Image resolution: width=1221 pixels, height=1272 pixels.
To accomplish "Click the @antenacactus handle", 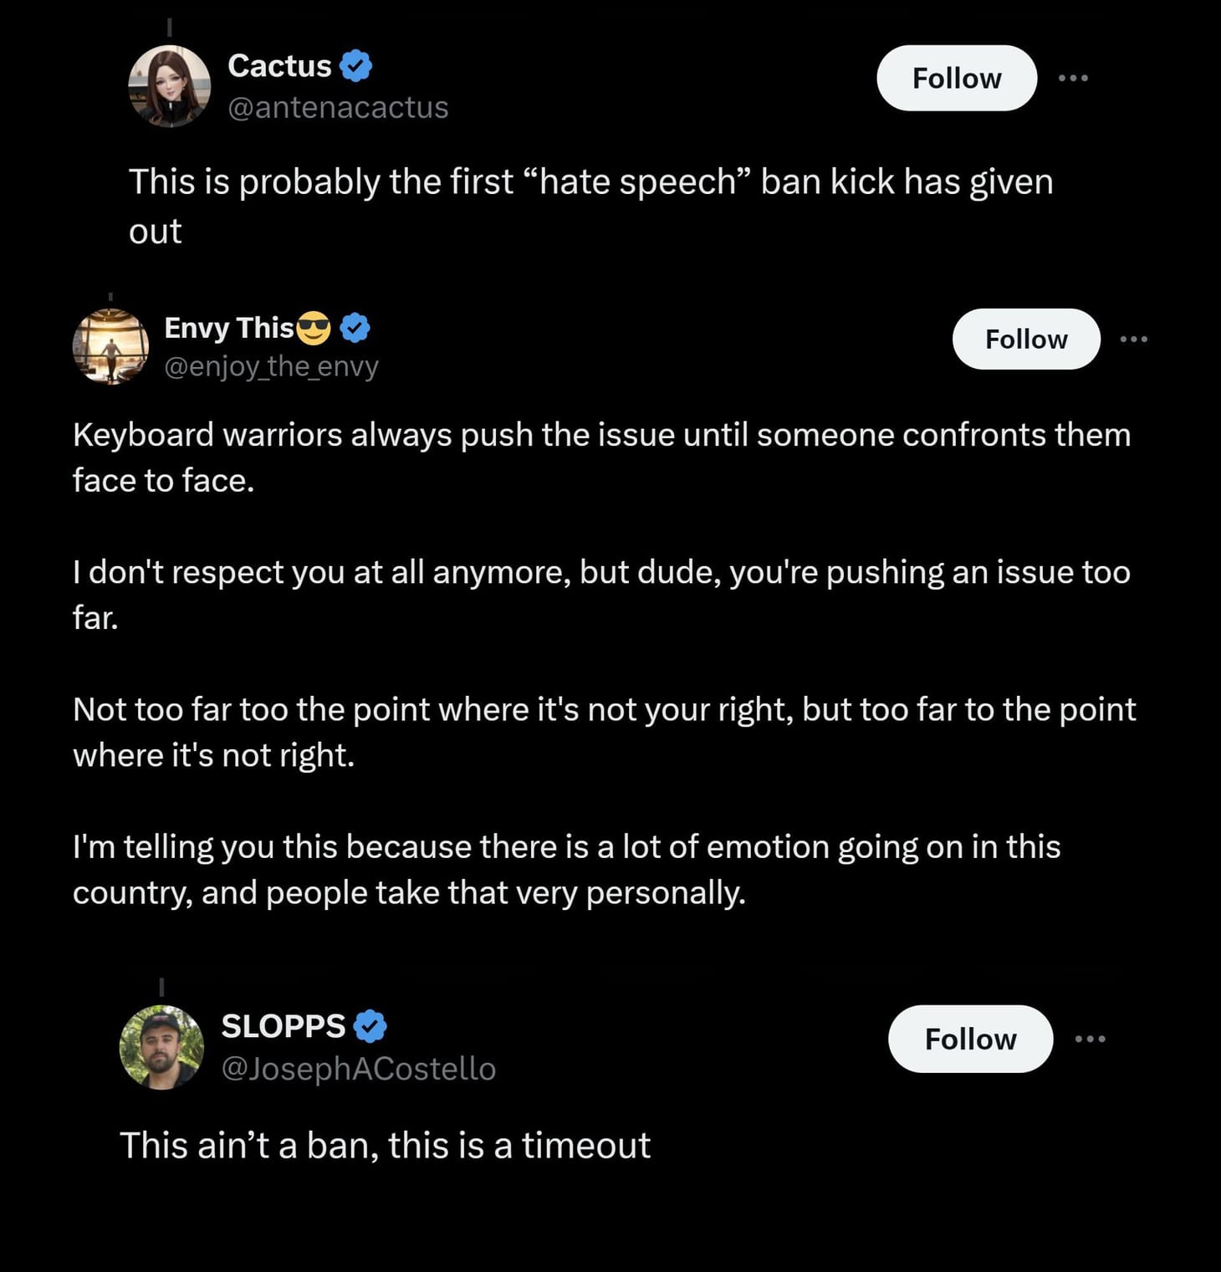I will pyautogui.click(x=338, y=106).
